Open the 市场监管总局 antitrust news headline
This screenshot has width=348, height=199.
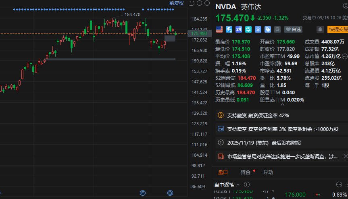tap(282, 156)
